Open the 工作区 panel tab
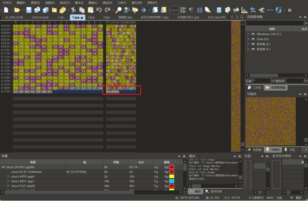308x201 pixels. coord(257,88)
